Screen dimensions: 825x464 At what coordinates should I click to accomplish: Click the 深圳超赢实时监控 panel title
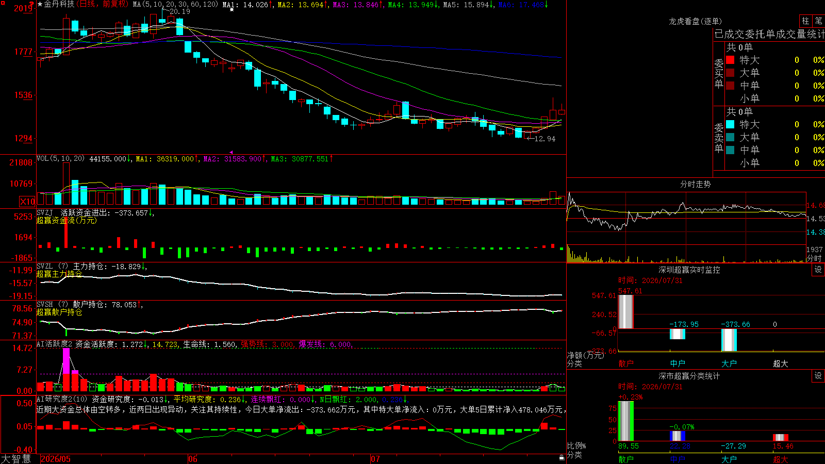point(689,270)
